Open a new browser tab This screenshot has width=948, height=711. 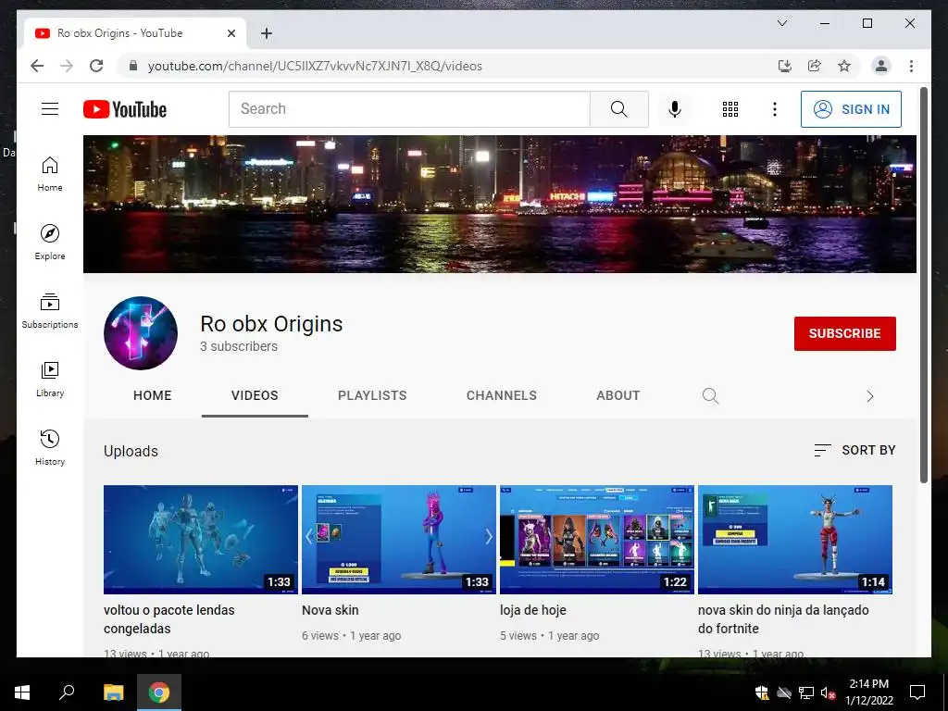tap(267, 33)
